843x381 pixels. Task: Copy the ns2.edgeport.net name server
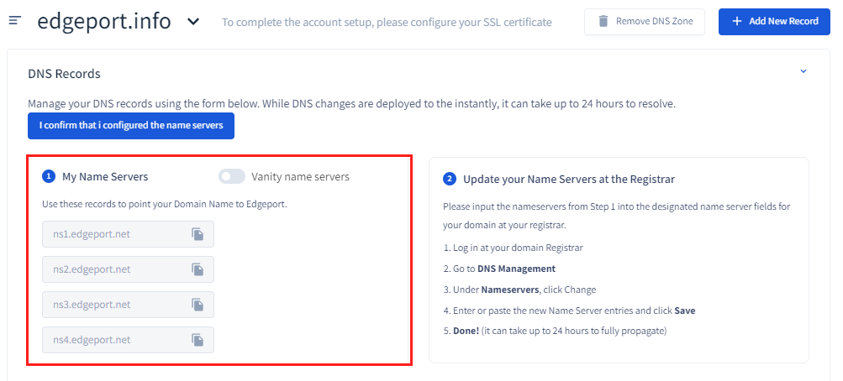click(198, 269)
